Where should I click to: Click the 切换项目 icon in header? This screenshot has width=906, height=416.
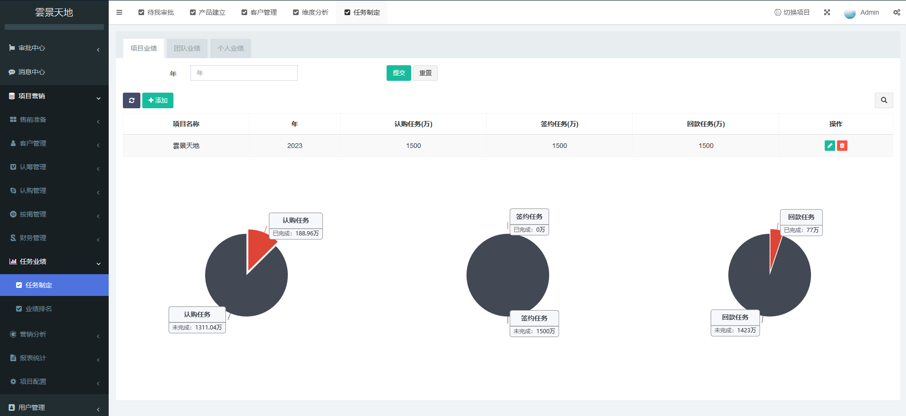(777, 12)
